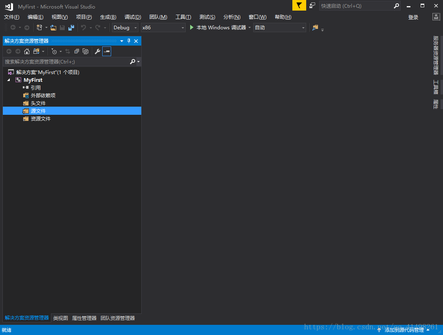Click the Open File folder icon
Screen dimensions: 443x335
coord(53,27)
